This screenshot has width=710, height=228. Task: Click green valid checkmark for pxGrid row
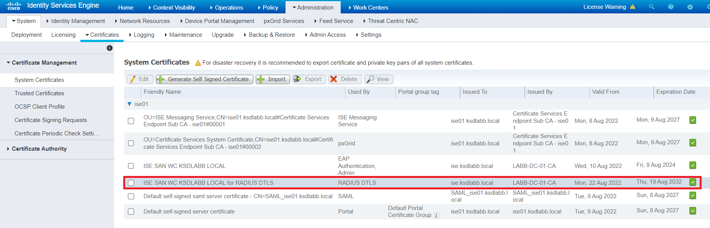pyautogui.click(x=692, y=143)
